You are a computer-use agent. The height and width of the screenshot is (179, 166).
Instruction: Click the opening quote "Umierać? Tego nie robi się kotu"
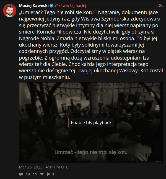pyautogui.click(x=58, y=12)
